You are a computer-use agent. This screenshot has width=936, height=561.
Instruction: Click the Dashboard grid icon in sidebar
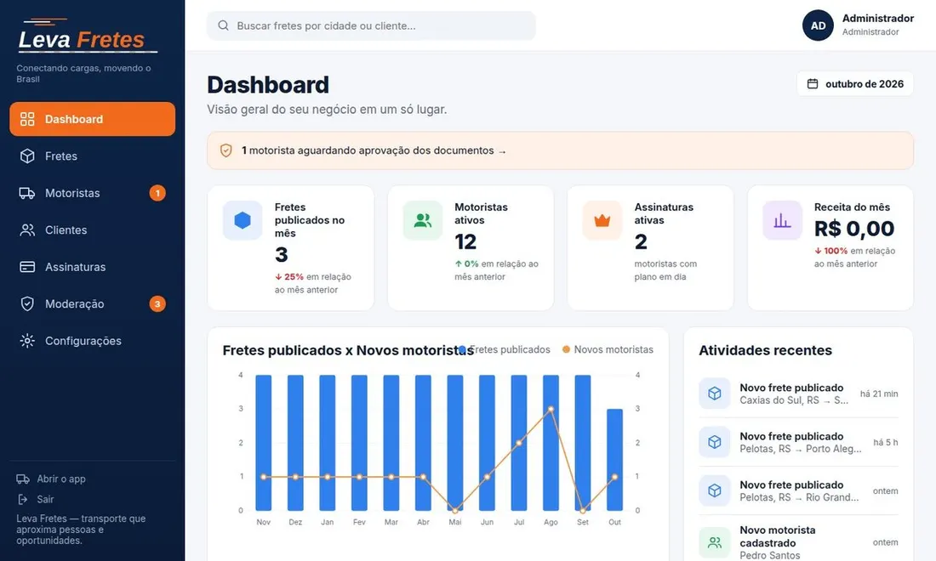[x=27, y=119]
